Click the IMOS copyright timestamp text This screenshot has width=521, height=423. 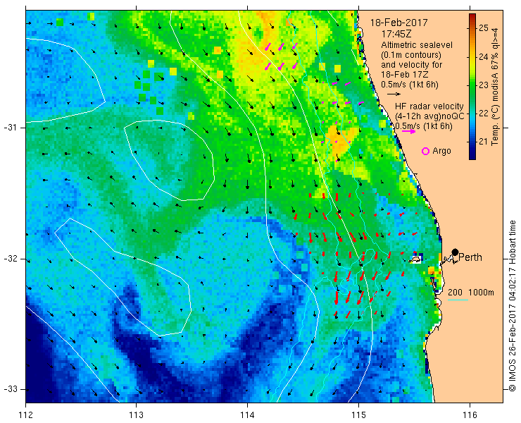click(x=512, y=305)
